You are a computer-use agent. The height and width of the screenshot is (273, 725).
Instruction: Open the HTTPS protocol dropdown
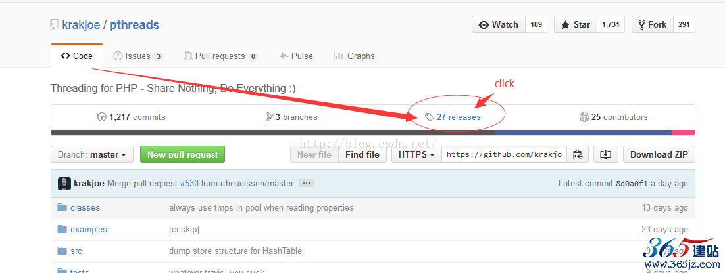[x=416, y=154]
